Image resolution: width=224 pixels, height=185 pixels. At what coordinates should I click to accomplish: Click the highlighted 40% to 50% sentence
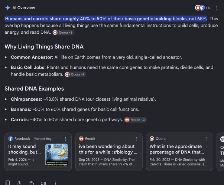[106, 18]
